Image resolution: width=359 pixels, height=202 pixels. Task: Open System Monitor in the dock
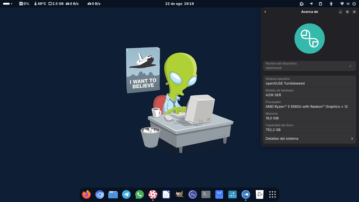pyautogui.click(x=192, y=195)
